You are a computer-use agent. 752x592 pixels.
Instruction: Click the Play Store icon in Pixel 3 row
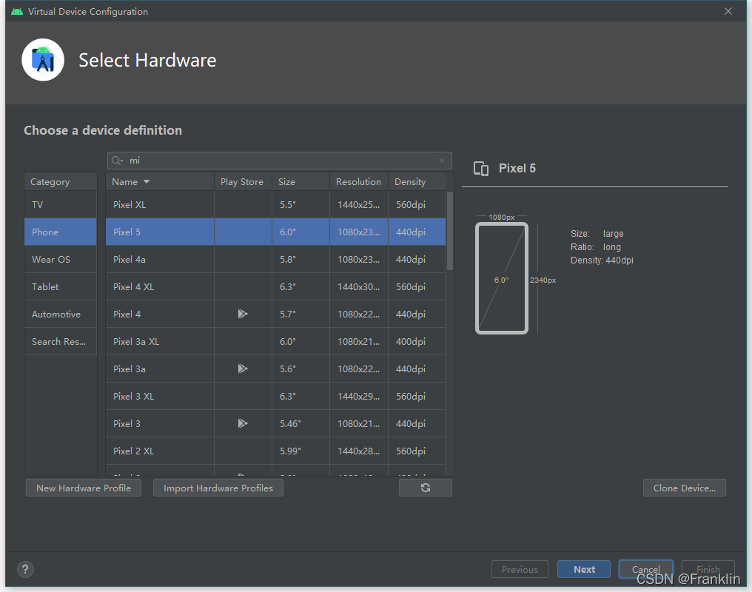coord(243,423)
